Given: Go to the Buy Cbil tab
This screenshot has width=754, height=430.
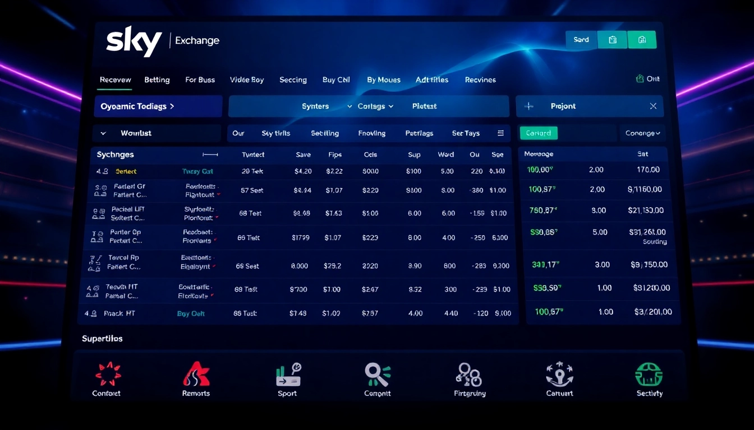Looking at the screenshot, I should coord(336,80).
